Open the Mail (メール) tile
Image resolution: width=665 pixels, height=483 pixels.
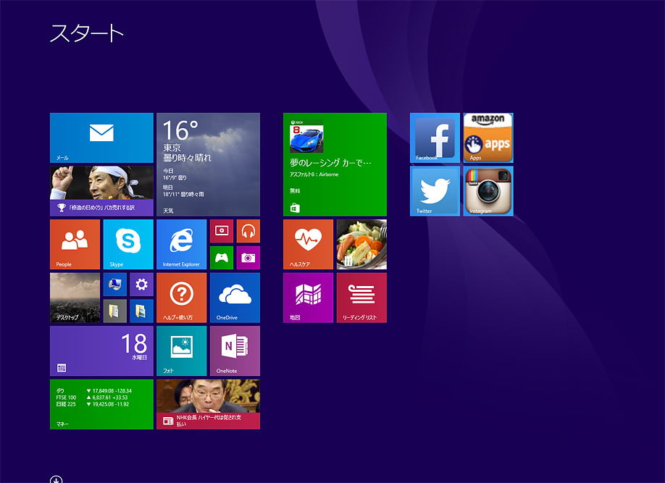point(102,138)
